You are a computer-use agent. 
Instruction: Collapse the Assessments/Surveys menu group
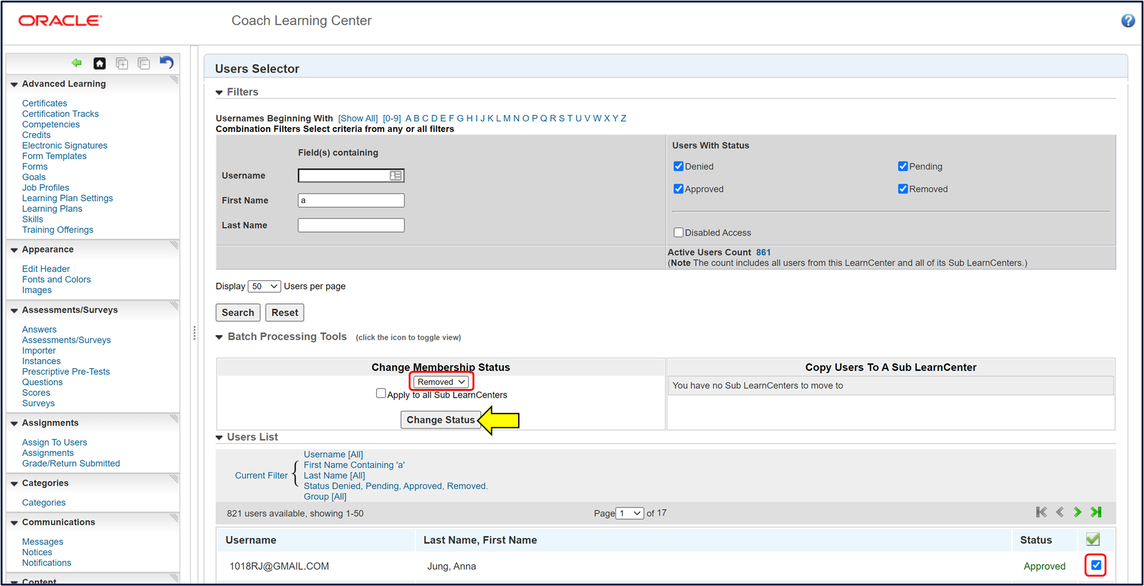pyautogui.click(x=14, y=311)
